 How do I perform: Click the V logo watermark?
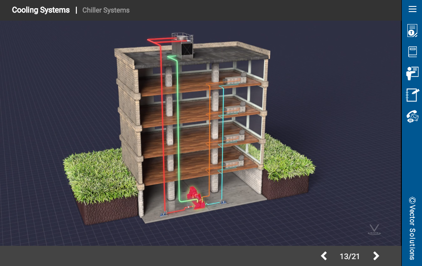[x=374, y=230]
